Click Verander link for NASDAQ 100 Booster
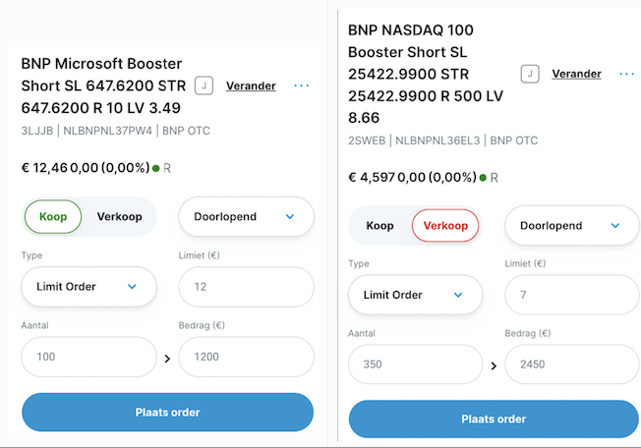 576,74
